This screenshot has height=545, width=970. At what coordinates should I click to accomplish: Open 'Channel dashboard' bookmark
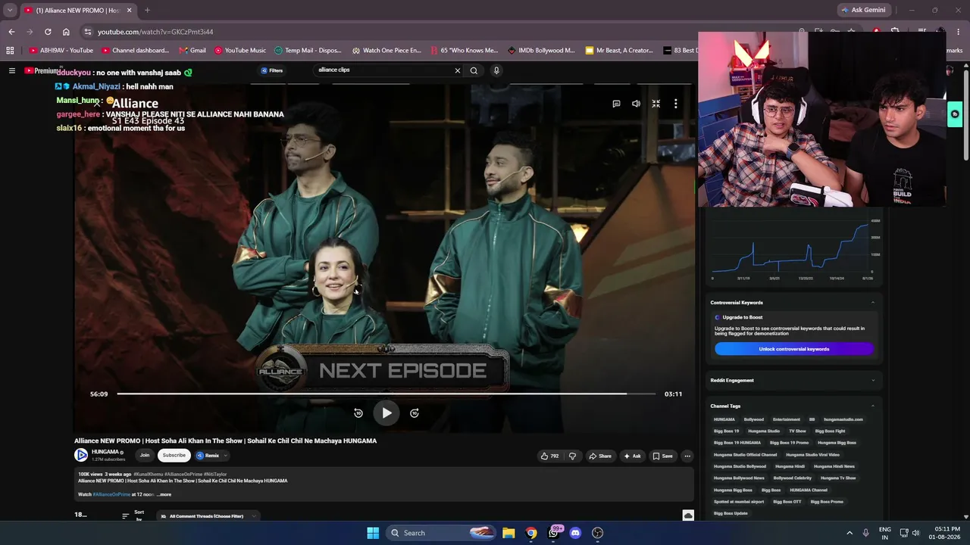(136, 51)
